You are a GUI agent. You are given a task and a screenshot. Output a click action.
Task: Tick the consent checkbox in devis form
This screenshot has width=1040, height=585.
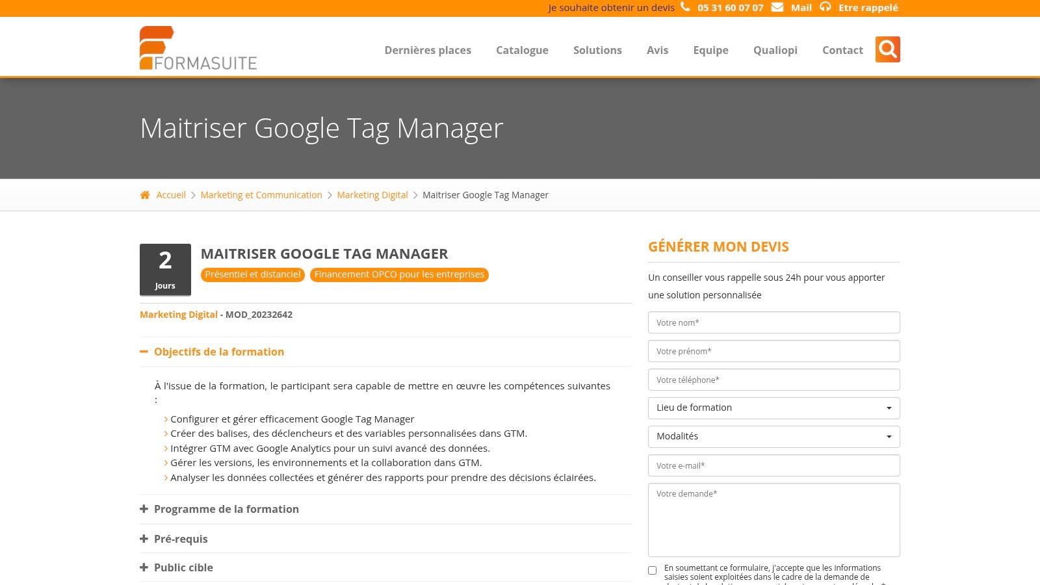point(652,571)
